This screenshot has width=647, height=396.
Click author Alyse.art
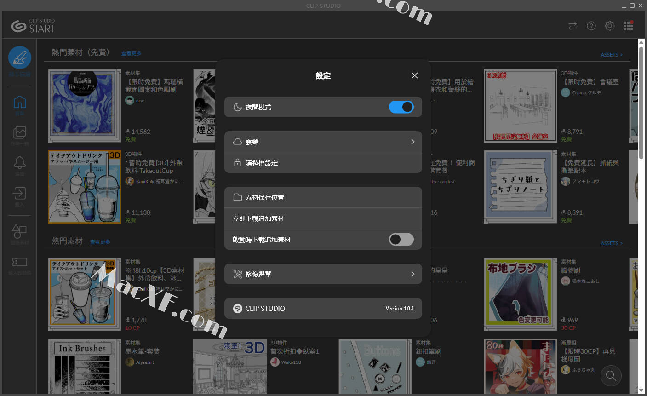click(x=145, y=362)
